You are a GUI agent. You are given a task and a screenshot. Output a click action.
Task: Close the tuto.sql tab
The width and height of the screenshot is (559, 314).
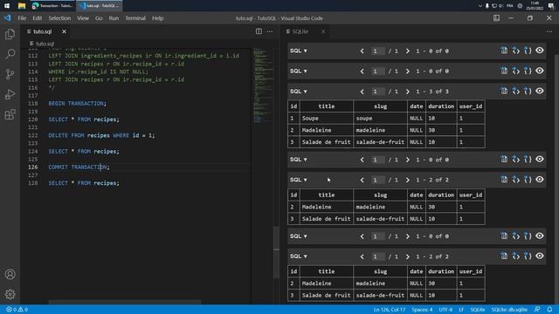tap(64, 31)
